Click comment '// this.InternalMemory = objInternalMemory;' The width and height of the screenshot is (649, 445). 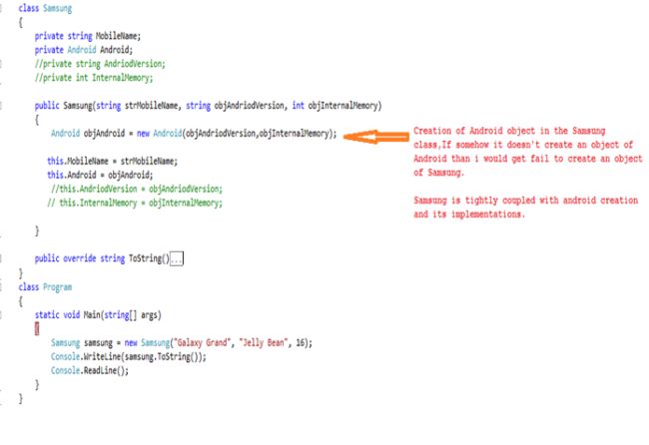pyautogui.click(x=135, y=203)
